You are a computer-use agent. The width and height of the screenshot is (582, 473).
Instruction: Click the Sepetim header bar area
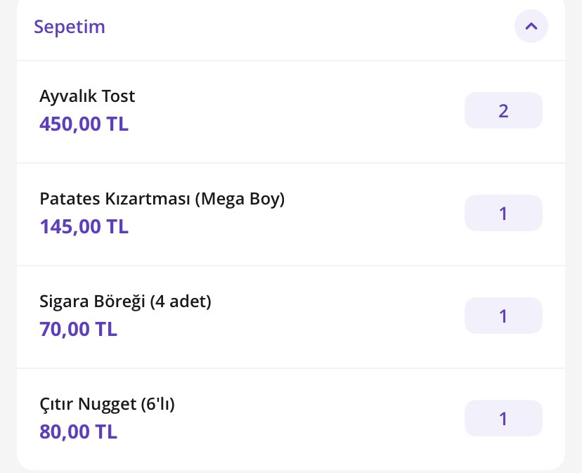pyautogui.click(x=291, y=30)
